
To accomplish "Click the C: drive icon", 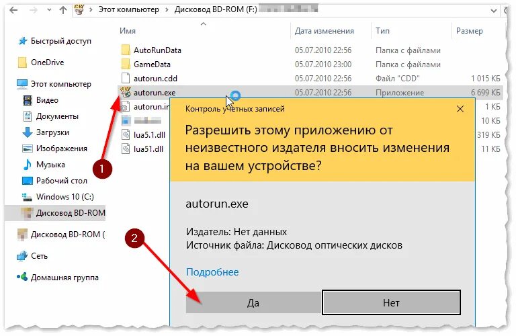I will 27,197.
